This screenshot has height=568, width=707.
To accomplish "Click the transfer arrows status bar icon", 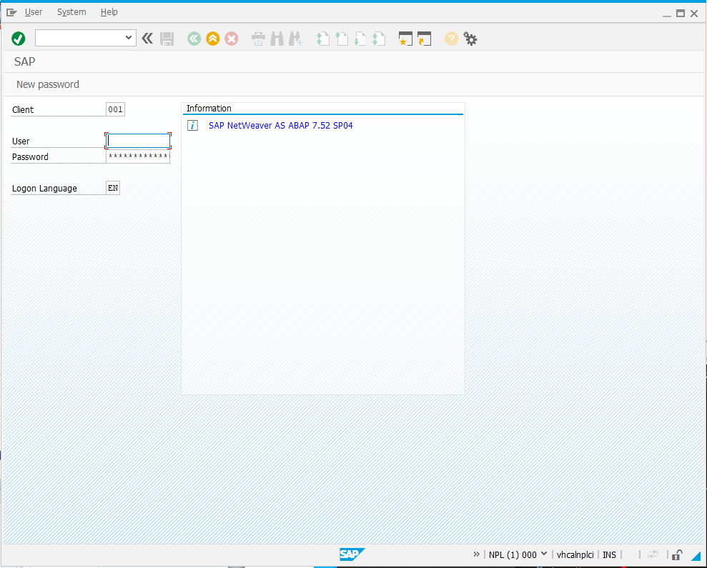I will (653, 554).
